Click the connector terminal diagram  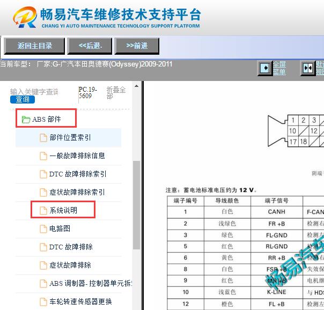point(296,131)
